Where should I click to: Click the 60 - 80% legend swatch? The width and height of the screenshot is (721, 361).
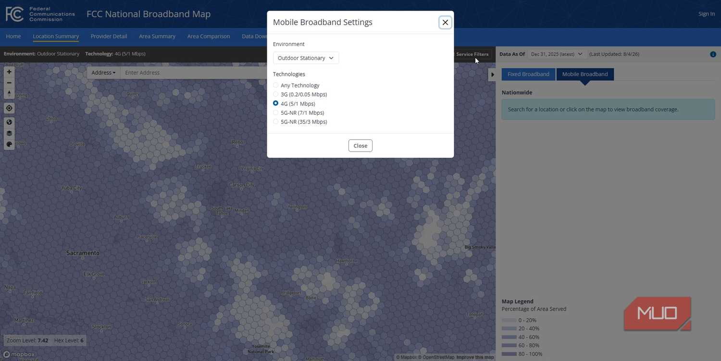pyautogui.click(x=509, y=346)
